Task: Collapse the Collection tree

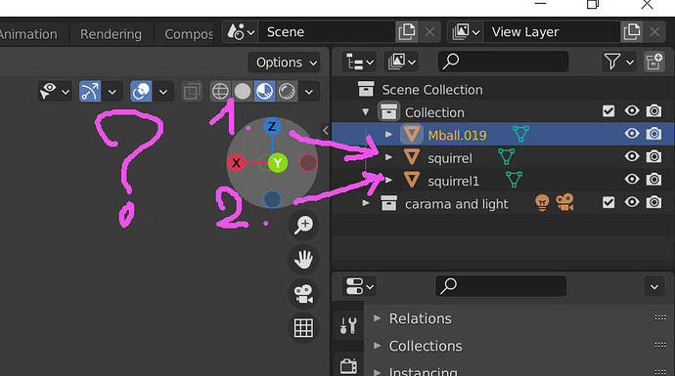Action: click(366, 111)
